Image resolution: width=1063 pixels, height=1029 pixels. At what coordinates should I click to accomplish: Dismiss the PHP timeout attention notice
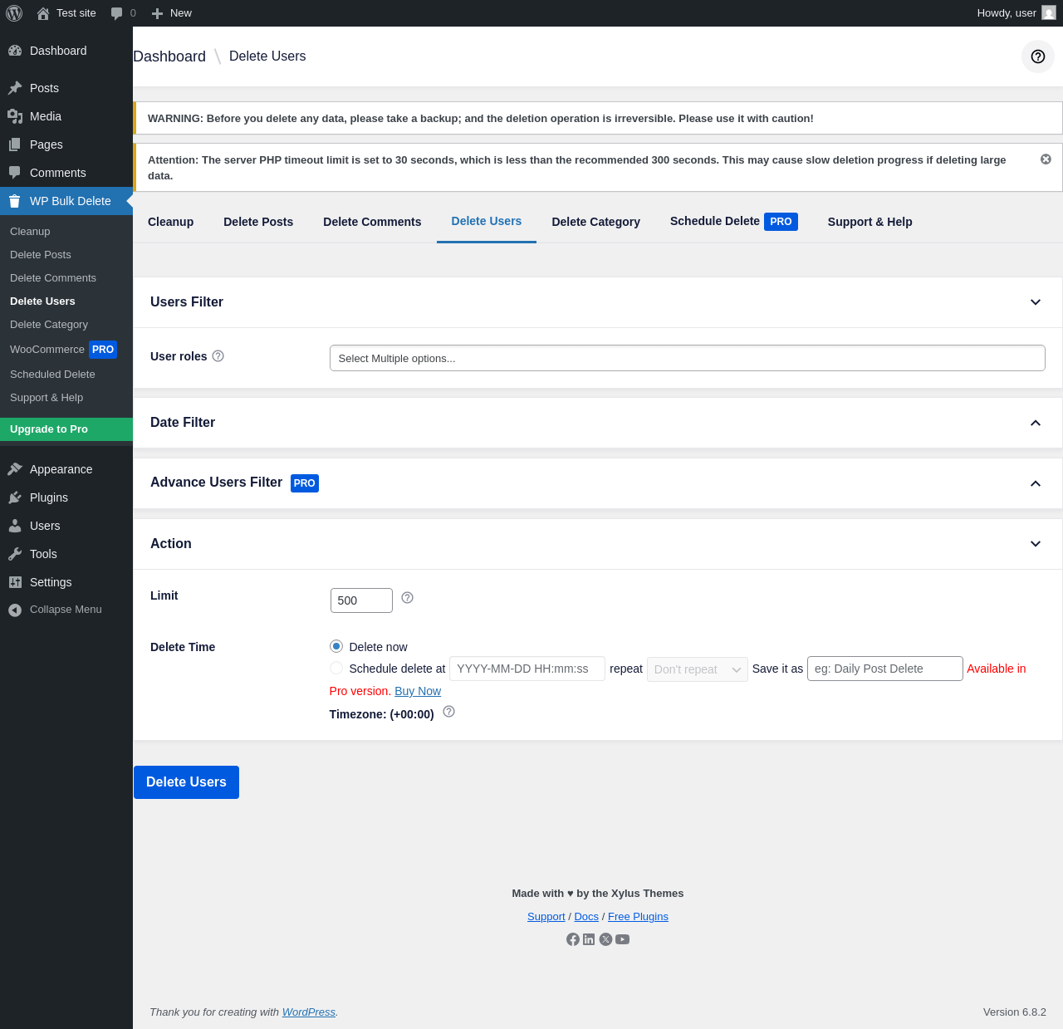pyautogui.click(x=1046, y=159)
